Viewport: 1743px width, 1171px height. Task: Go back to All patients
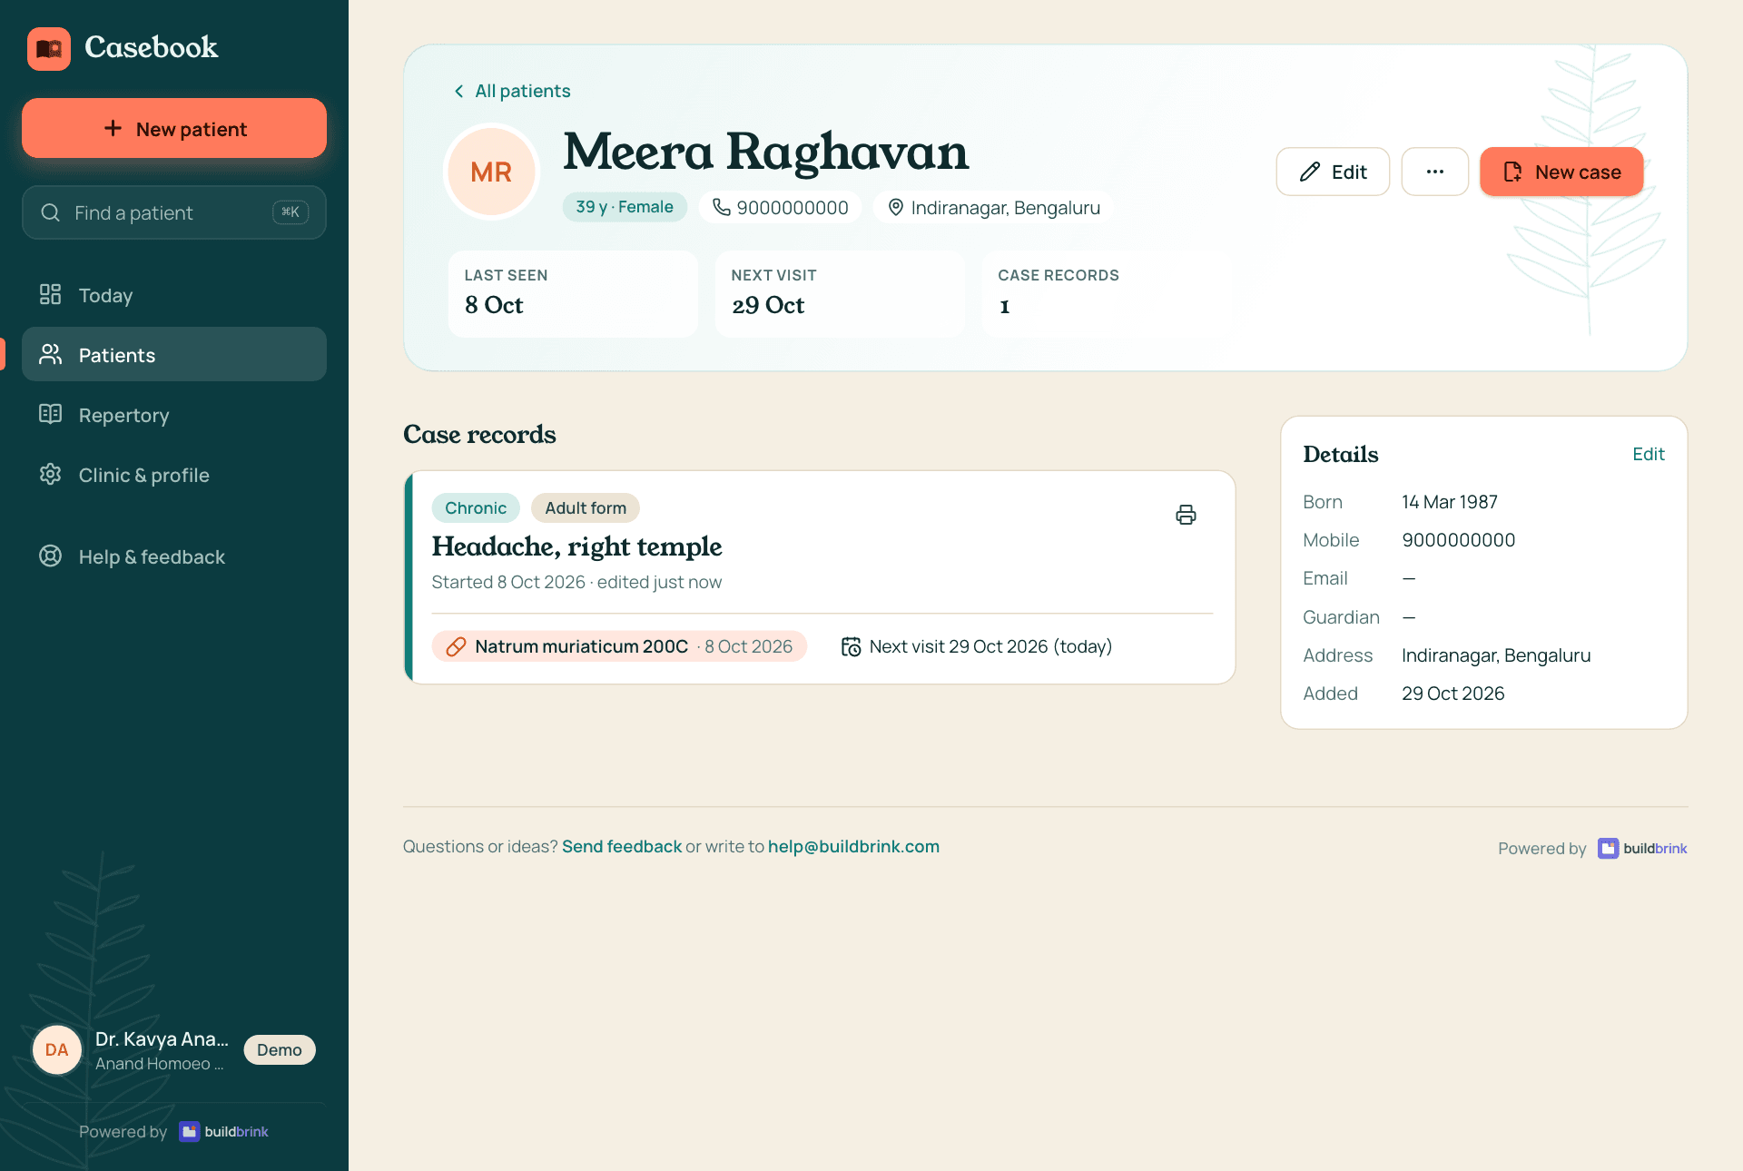click(x=512, y=91)
